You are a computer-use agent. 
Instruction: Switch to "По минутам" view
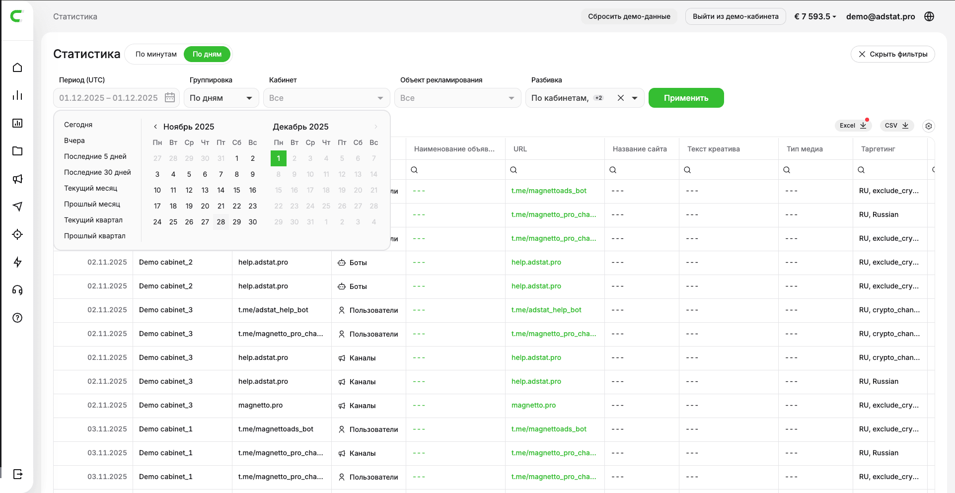156,54
